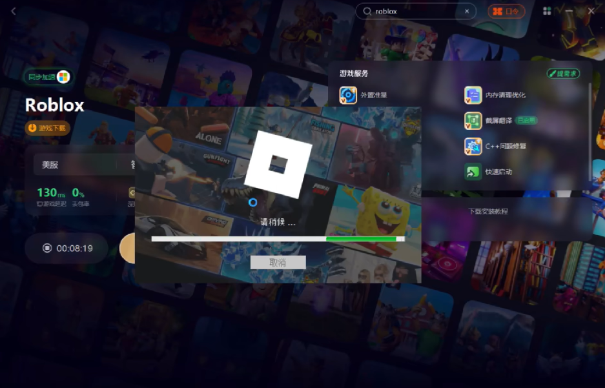Viewport: 605px width, 388px height.
Task: Clear the roblox search text
Action: point(467,12)
